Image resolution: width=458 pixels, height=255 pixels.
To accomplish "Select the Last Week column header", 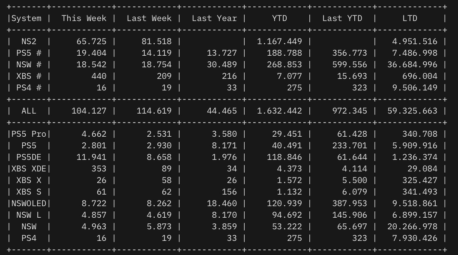I will click(x=149, y=18).
